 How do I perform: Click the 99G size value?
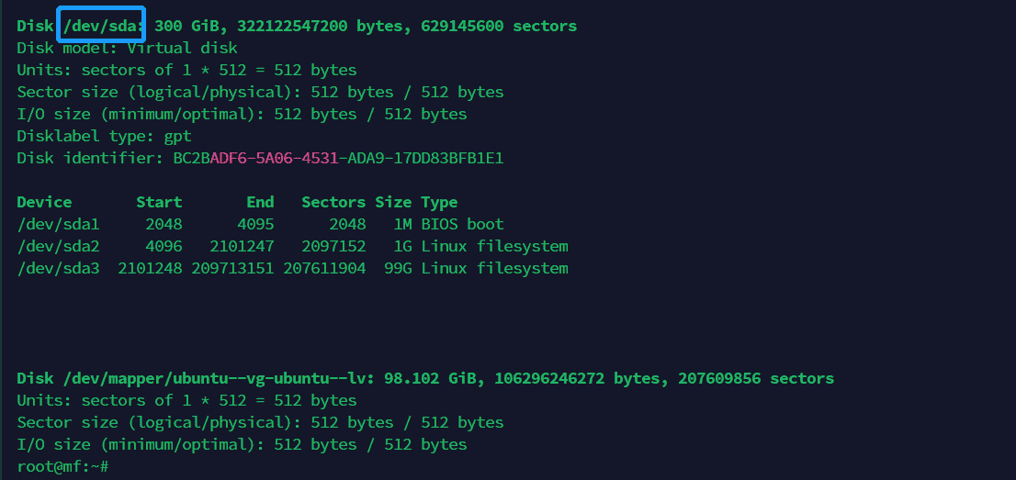pos(398,268)
